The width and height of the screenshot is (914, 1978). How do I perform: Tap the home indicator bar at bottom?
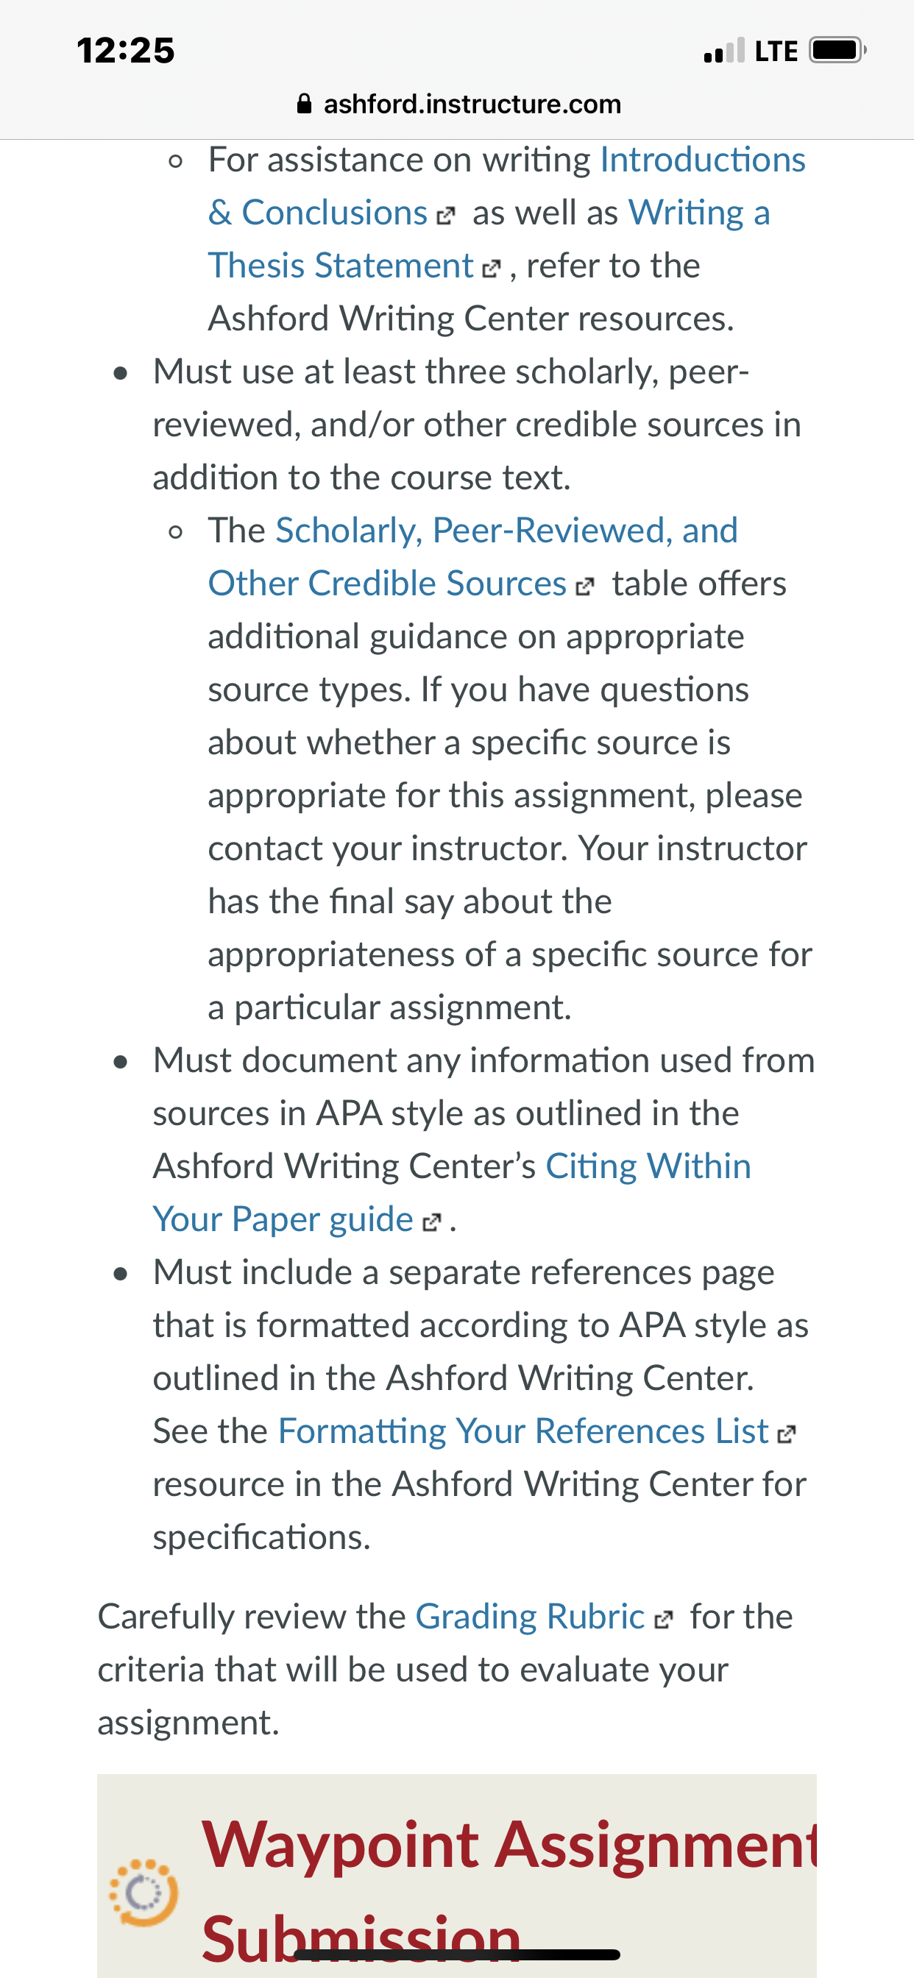(x=457, y=1954)
